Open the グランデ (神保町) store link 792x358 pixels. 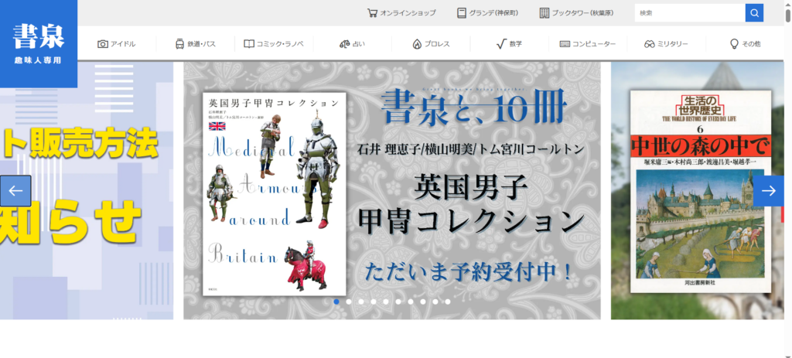click(x=487, y=13)
